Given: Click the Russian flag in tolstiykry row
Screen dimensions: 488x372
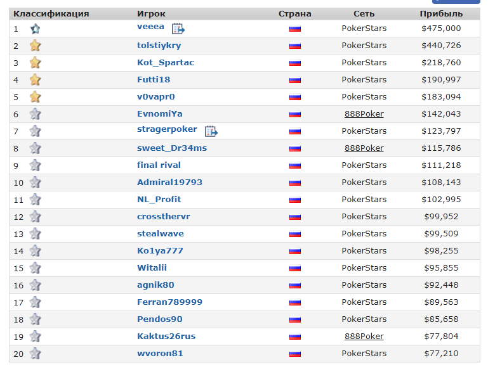Looking at the screenshot, I should [x=294, y=46].
